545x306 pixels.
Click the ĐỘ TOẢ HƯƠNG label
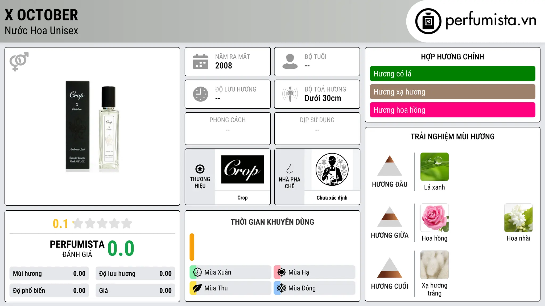325,89
